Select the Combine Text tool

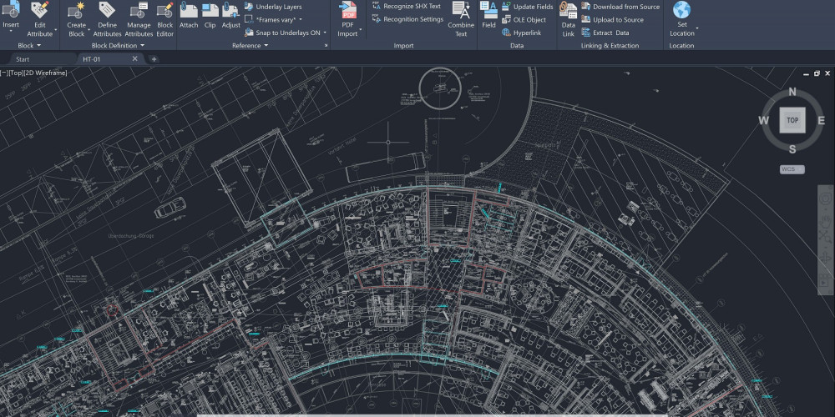coord(461,18)
